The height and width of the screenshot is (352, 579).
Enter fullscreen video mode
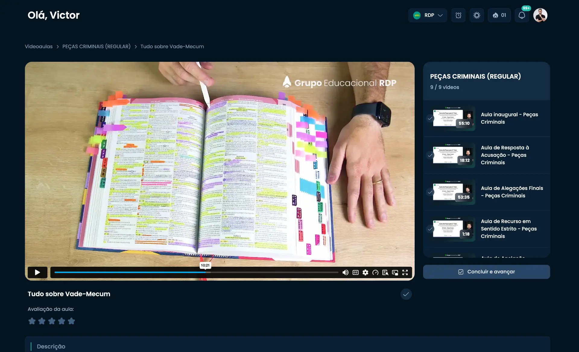point(405,272)
